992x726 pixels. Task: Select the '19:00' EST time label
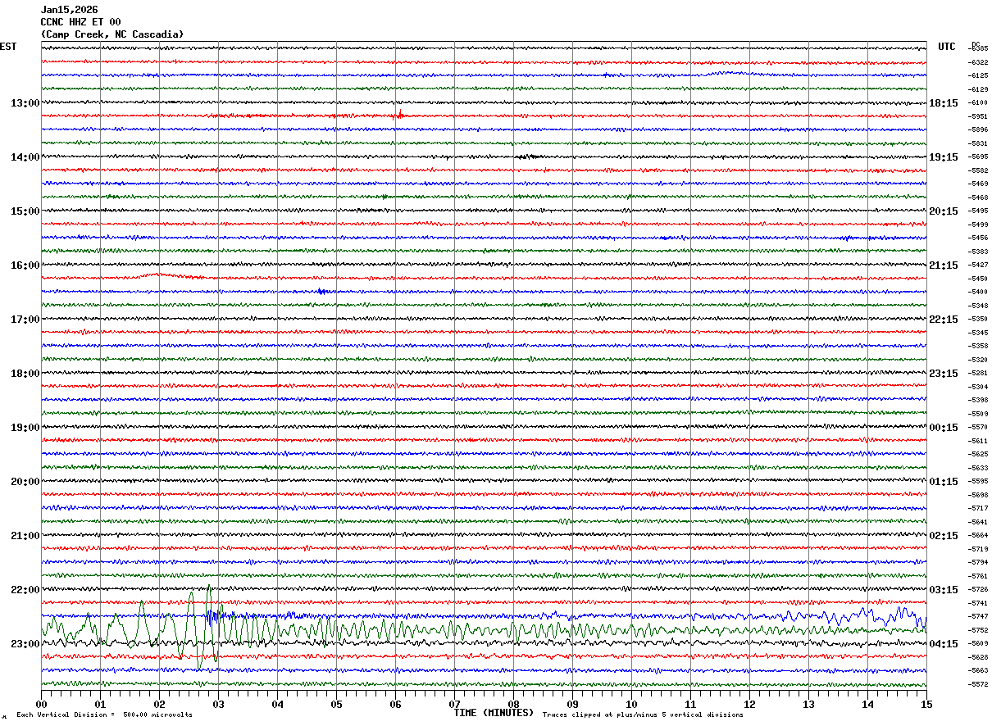point(25,428)
